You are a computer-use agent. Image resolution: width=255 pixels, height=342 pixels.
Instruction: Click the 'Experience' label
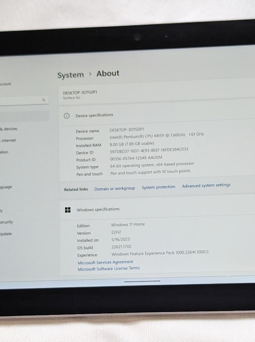click(x=87, y=255)
